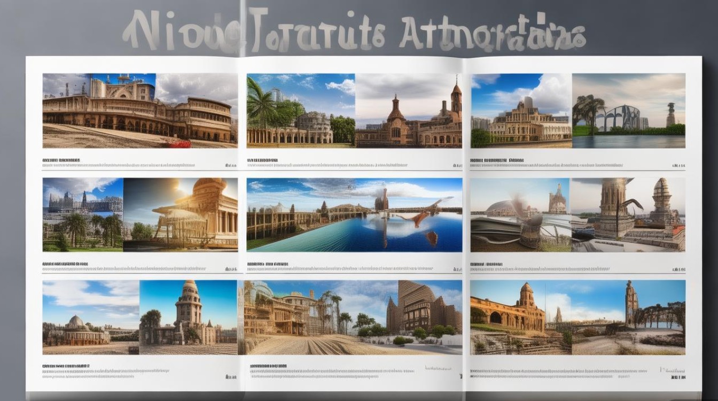Viewport: 718px width, 401px height.
Task: Select the round stone tower photo
Action: click(x=188, y=317)
